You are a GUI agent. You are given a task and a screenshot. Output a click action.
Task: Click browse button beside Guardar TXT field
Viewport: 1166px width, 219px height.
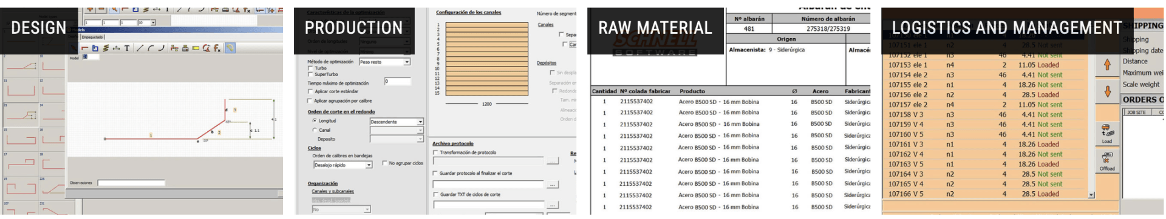[553, 205]
